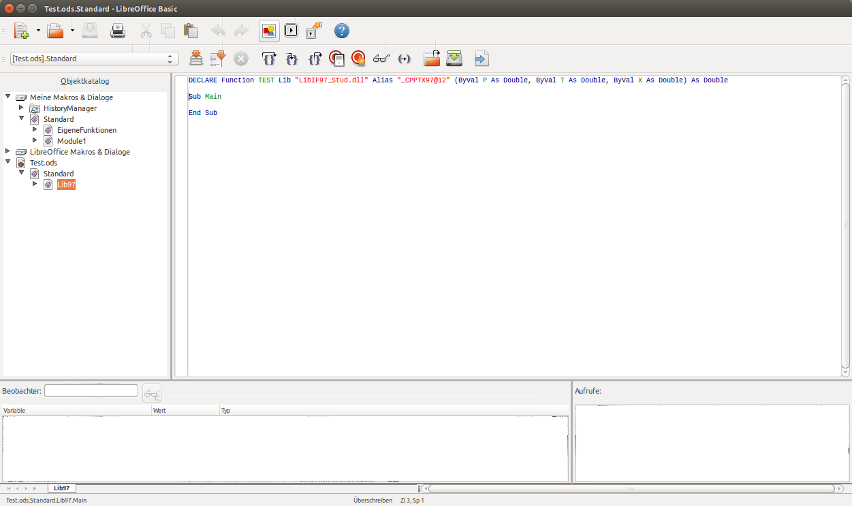Click the Find Parenthesis icon
This screenshot has width=852, height=506.
tap(404, 59)
